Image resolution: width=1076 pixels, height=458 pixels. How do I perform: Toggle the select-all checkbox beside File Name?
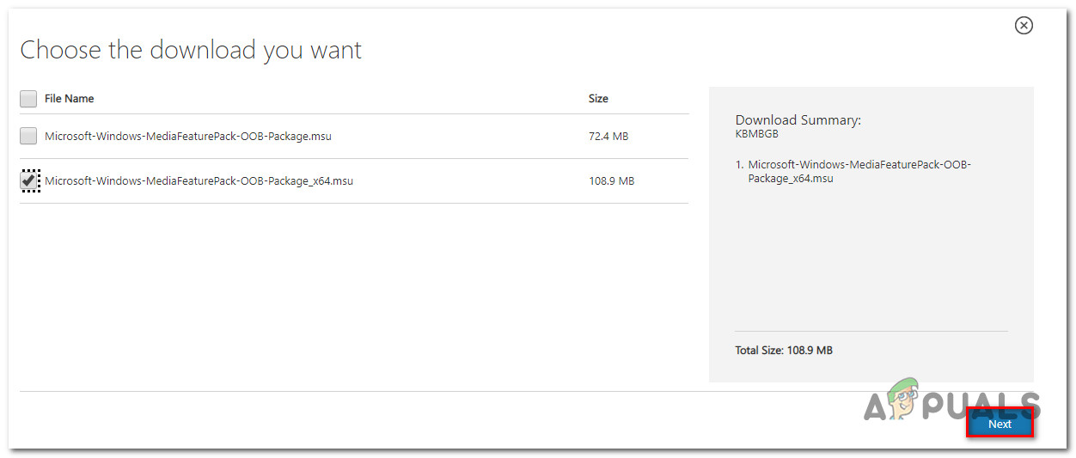[28, 99]
